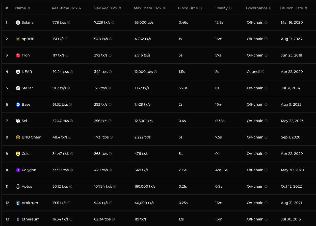Open the Stellar chain name link
316x226 pixels.
tap(27, 88)
